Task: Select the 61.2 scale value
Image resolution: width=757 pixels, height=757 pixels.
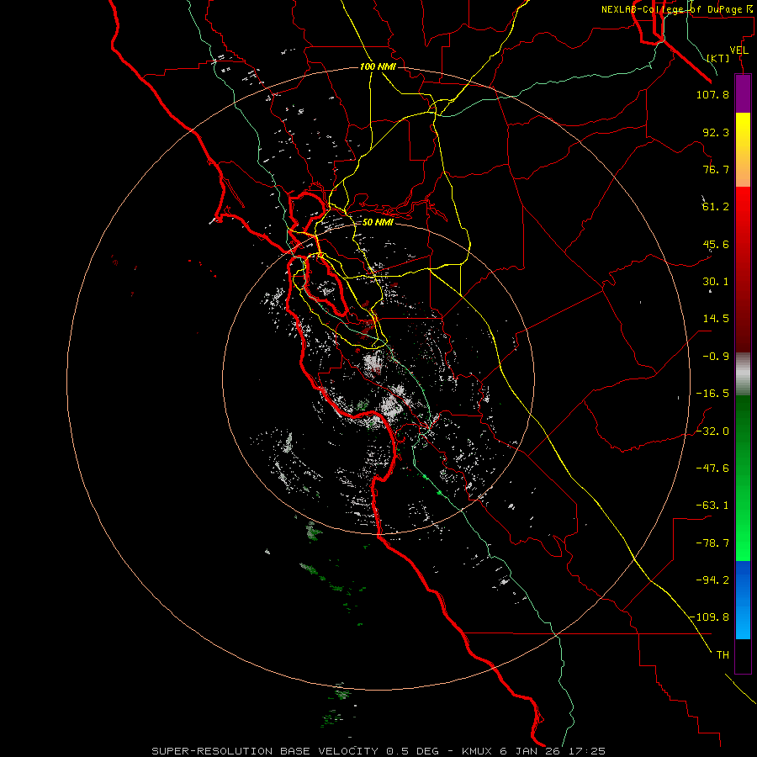Action: tap(716, 207)
